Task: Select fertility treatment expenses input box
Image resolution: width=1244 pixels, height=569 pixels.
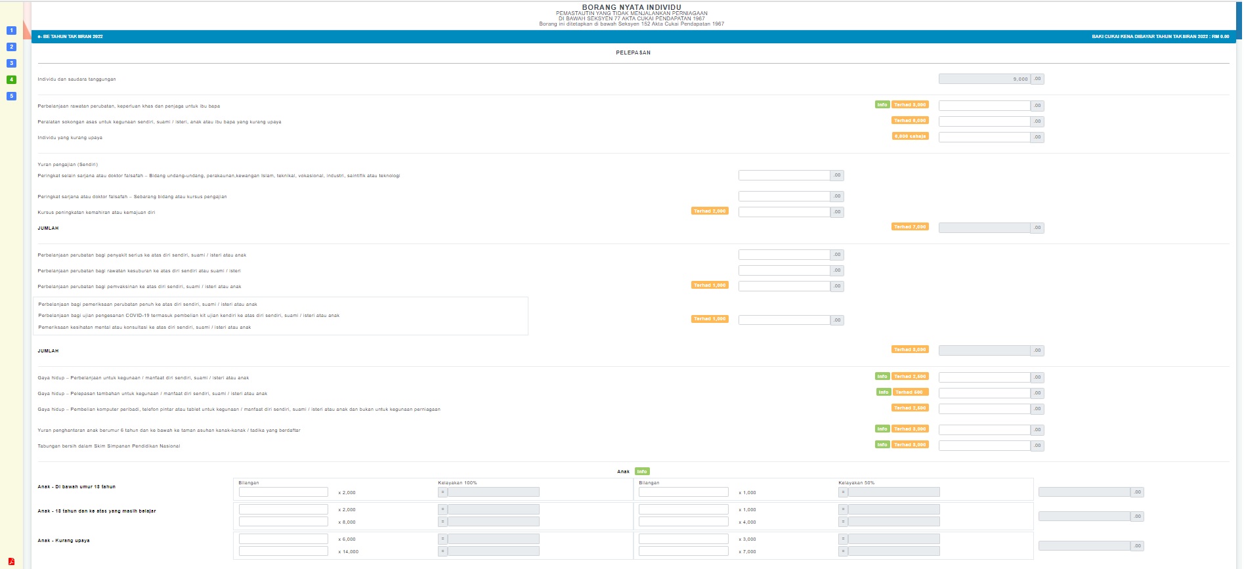Action: (784, 270)
